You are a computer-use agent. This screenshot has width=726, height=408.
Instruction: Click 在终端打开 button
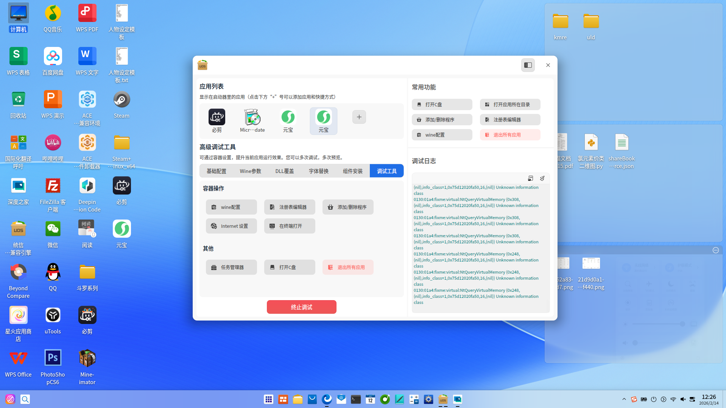coord(290,226)
